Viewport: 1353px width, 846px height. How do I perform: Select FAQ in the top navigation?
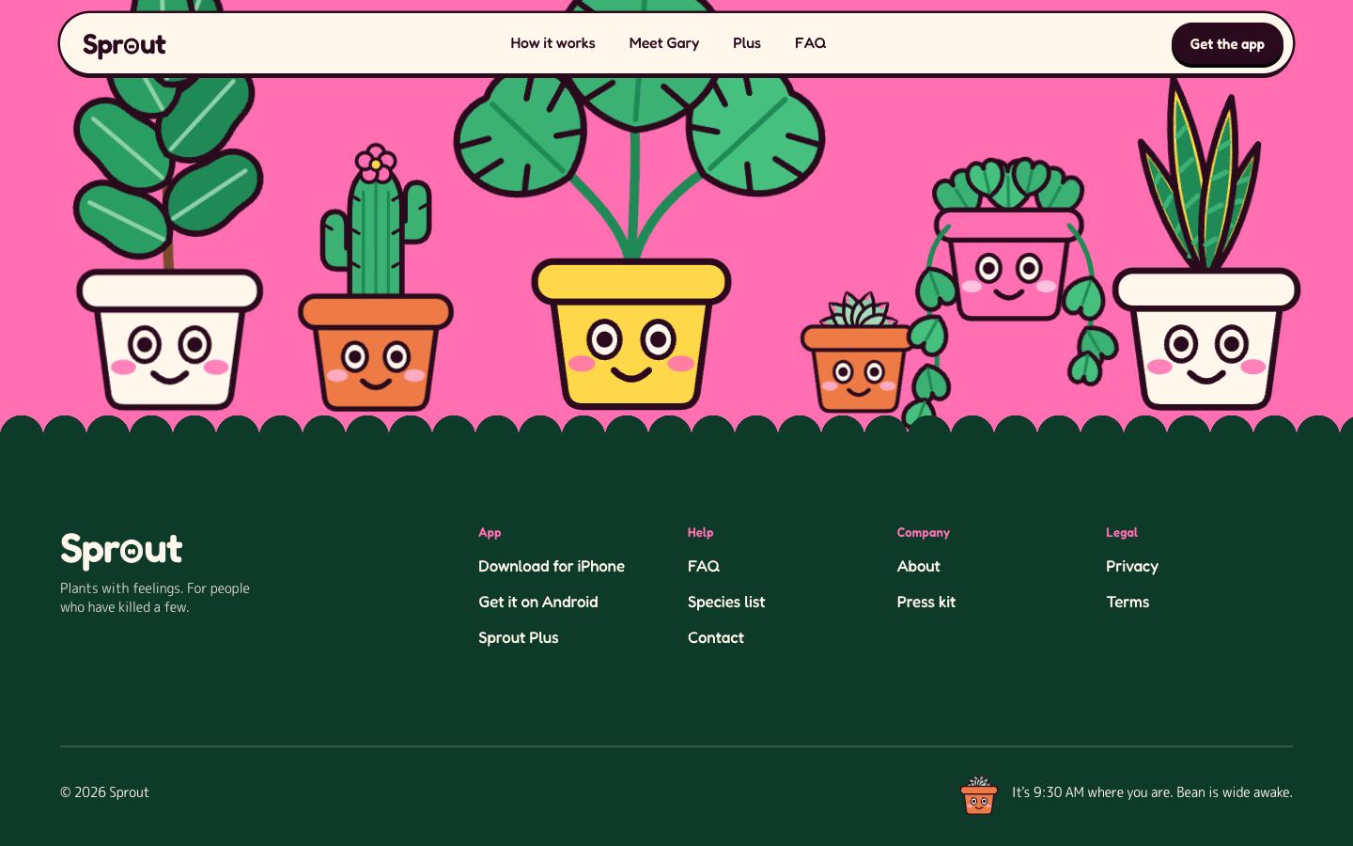810,43
